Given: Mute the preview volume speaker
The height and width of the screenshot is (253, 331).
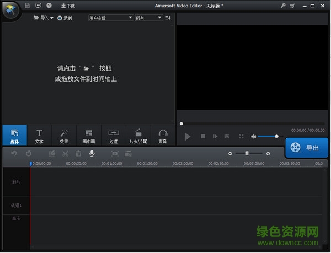Looking at the screenshot, I should [253, 136].
